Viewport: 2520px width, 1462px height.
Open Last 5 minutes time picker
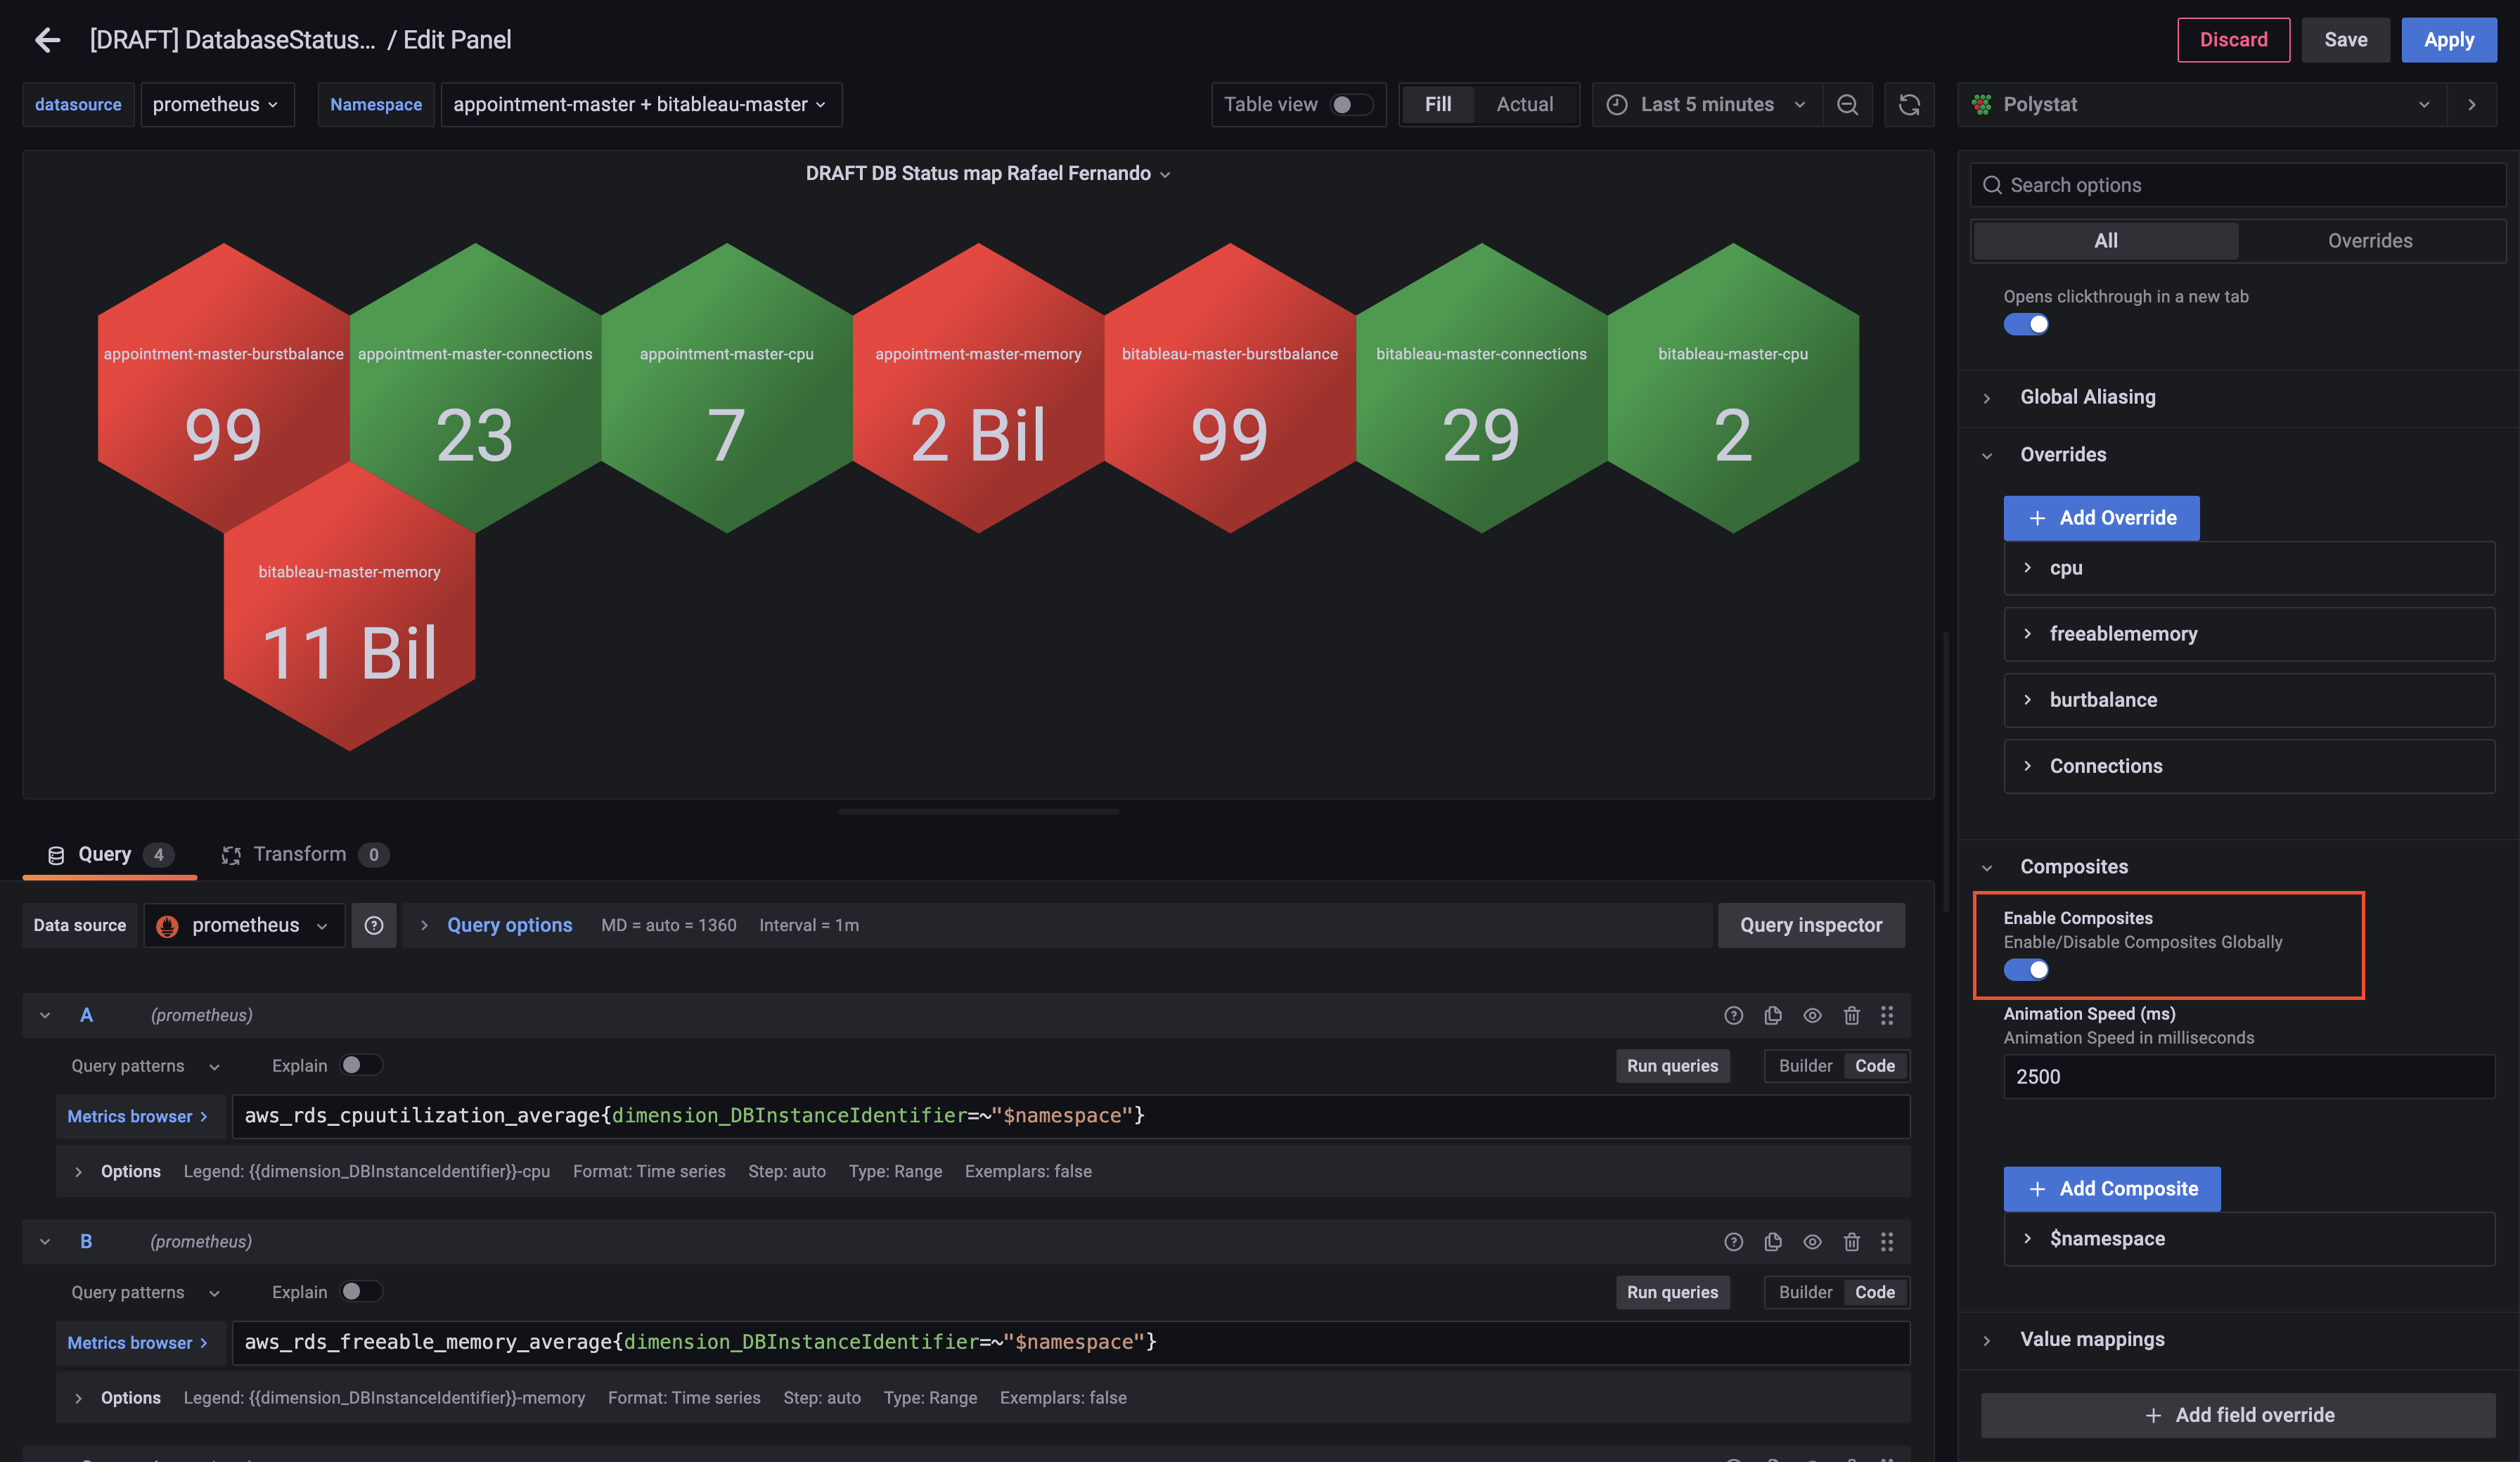[1707, 104]
